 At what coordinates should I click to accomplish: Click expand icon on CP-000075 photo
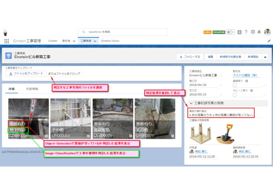(130, 136)
